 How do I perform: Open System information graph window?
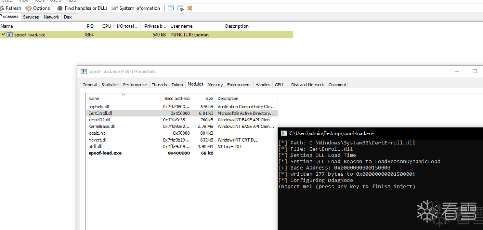point(136,8)
